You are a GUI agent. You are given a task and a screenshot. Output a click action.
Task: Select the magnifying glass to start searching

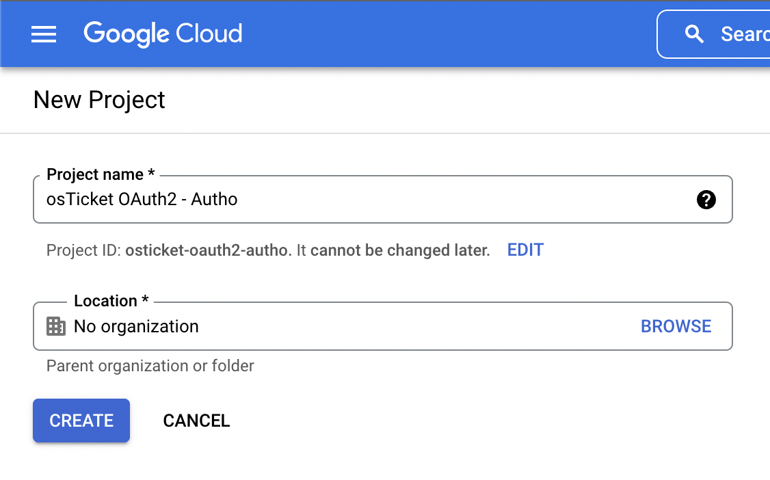[695, 34]
